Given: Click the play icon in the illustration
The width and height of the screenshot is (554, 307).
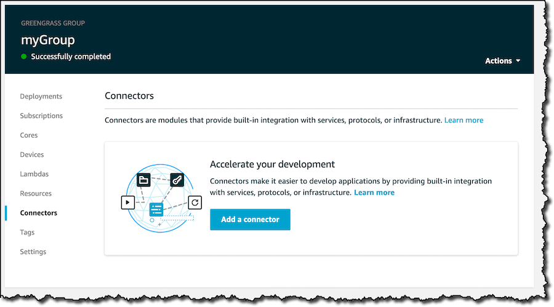Looking at the screenshot, I should pyautogui.click(x=128, y=202).
